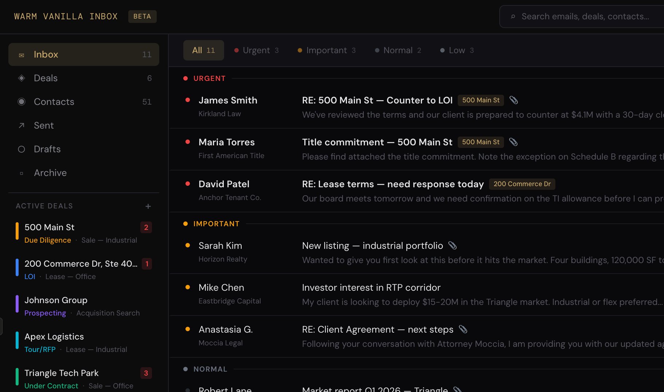
Task: Click unread dot next to Maria Torres
Action: coord(188,142)
